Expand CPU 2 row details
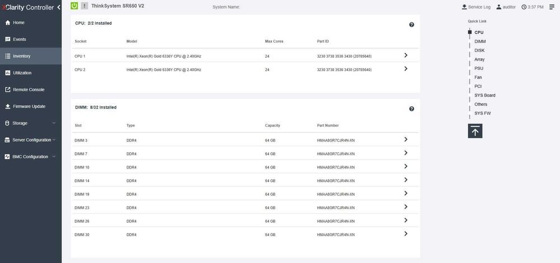Viewport: 560px width, 263px height. (405, 68)
